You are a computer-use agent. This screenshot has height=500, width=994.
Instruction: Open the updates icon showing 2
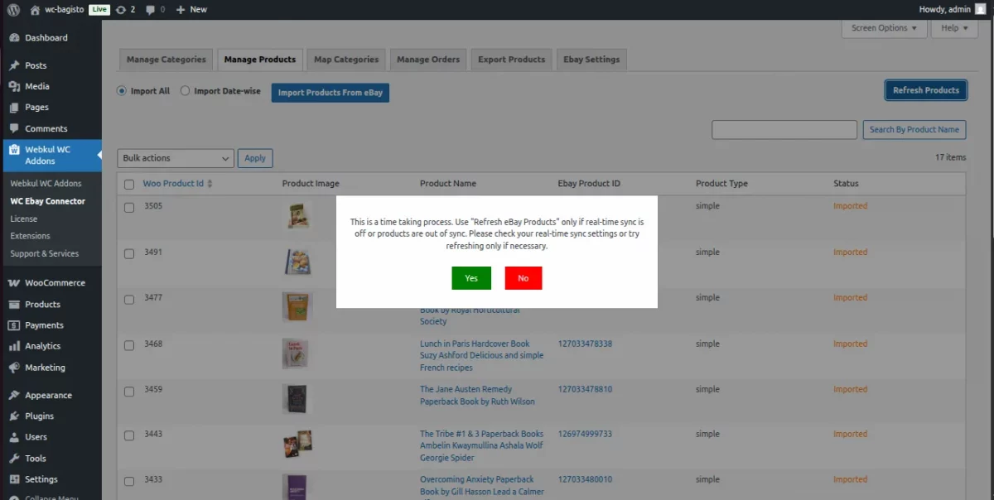point(122,9)
